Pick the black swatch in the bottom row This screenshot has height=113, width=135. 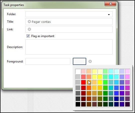[x=78, y=104]
